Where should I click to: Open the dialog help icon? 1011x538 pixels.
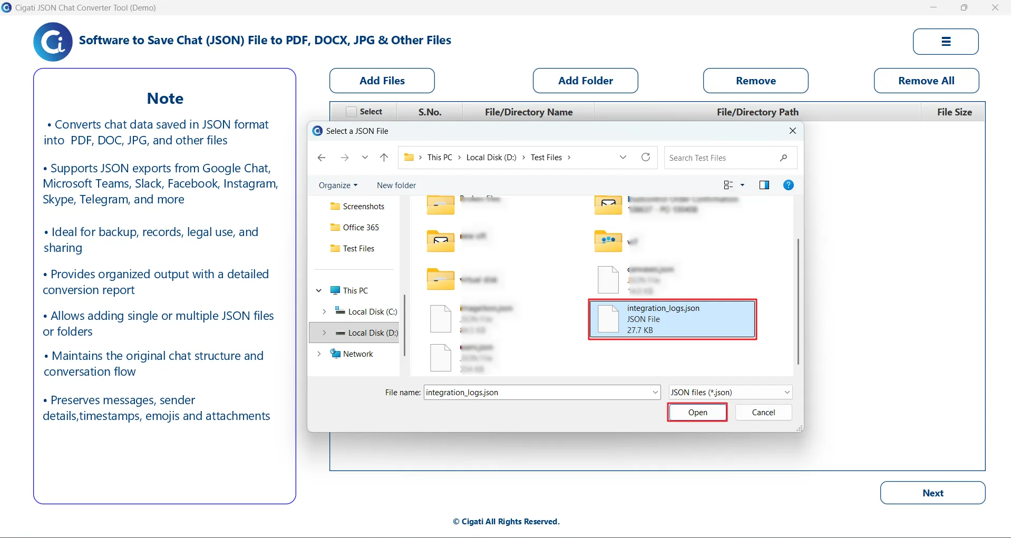(789, 185)
